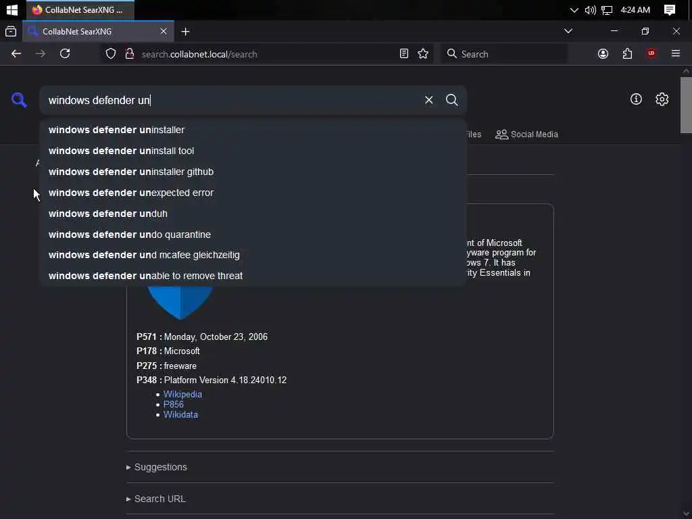Open a new browser tab
The width and height of the screenshot is (692, 519).
click(185, 31)
